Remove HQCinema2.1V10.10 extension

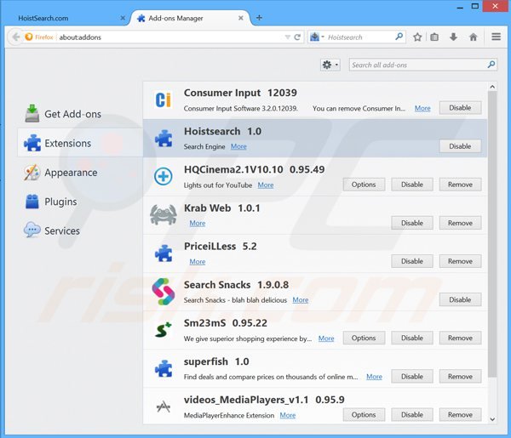[x=460, y=185]
